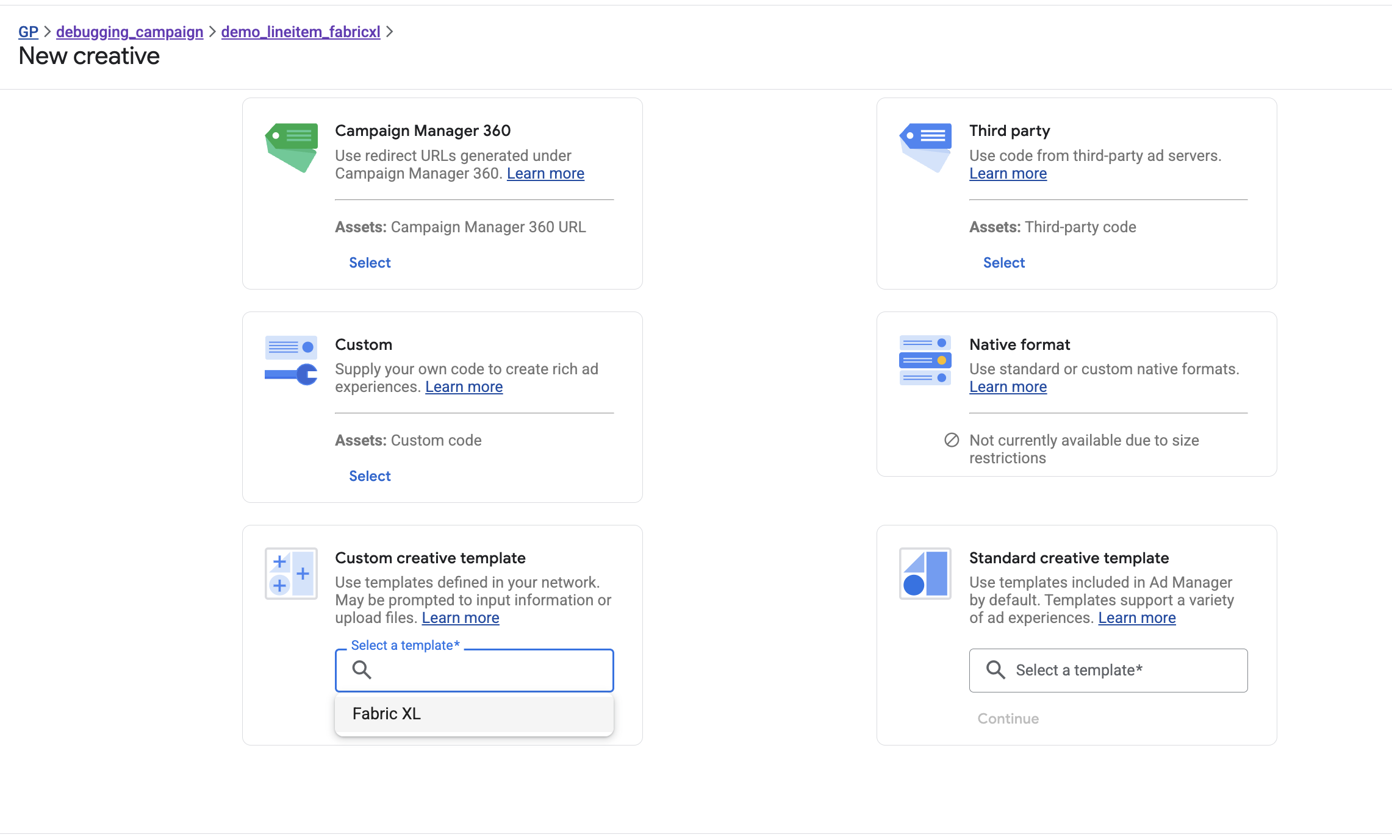1392x840 pixels.
Task: Go to debugging_campaign breadcrumb
Action: [129, 32]
